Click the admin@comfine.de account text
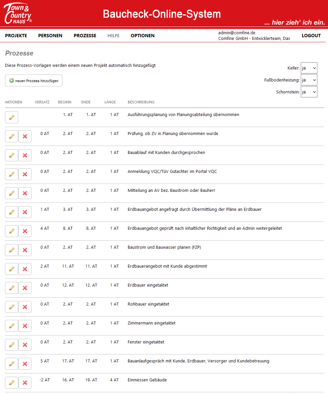 pos(237,33)
